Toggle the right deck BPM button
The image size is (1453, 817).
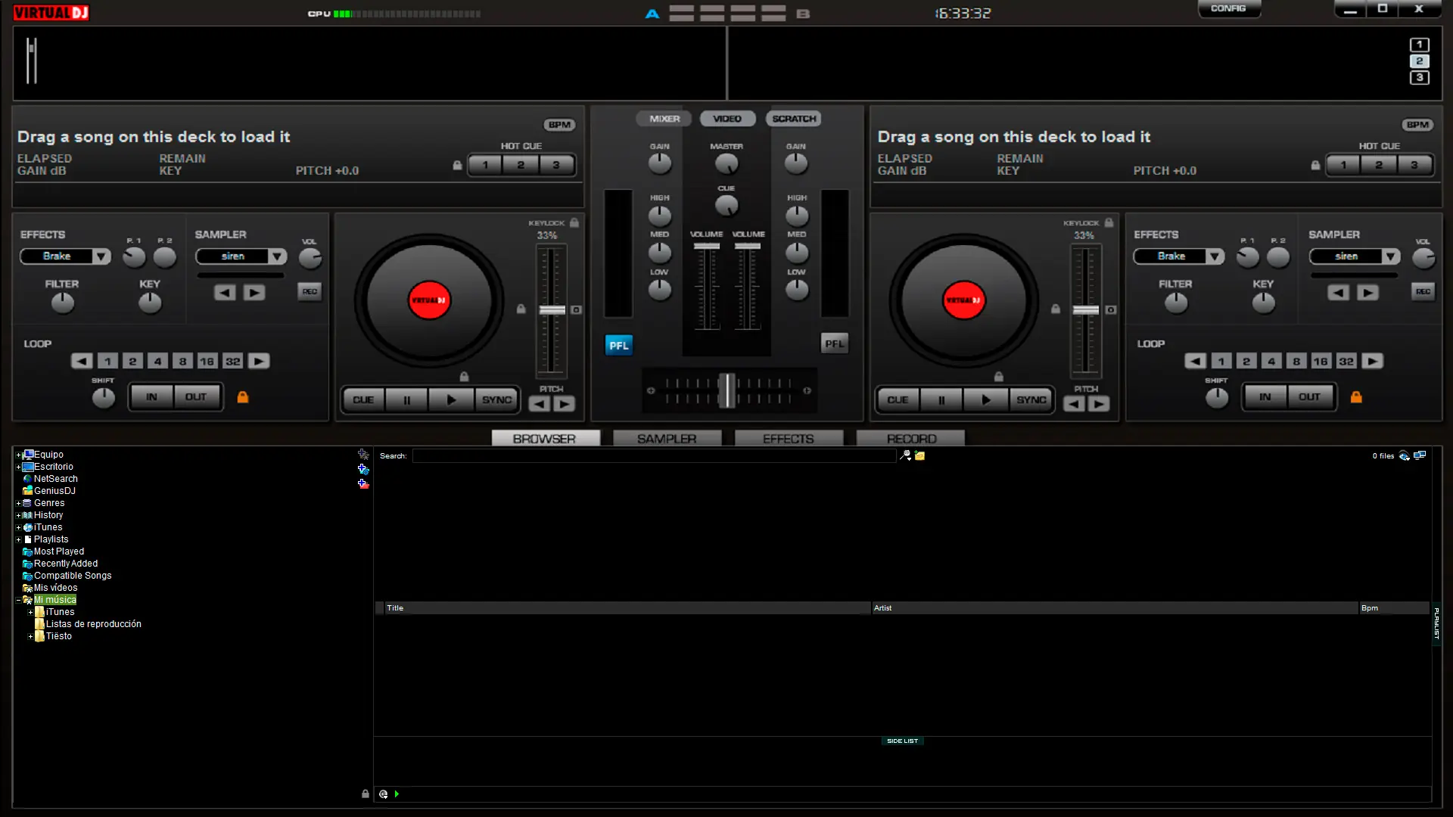pos(1417,125)
